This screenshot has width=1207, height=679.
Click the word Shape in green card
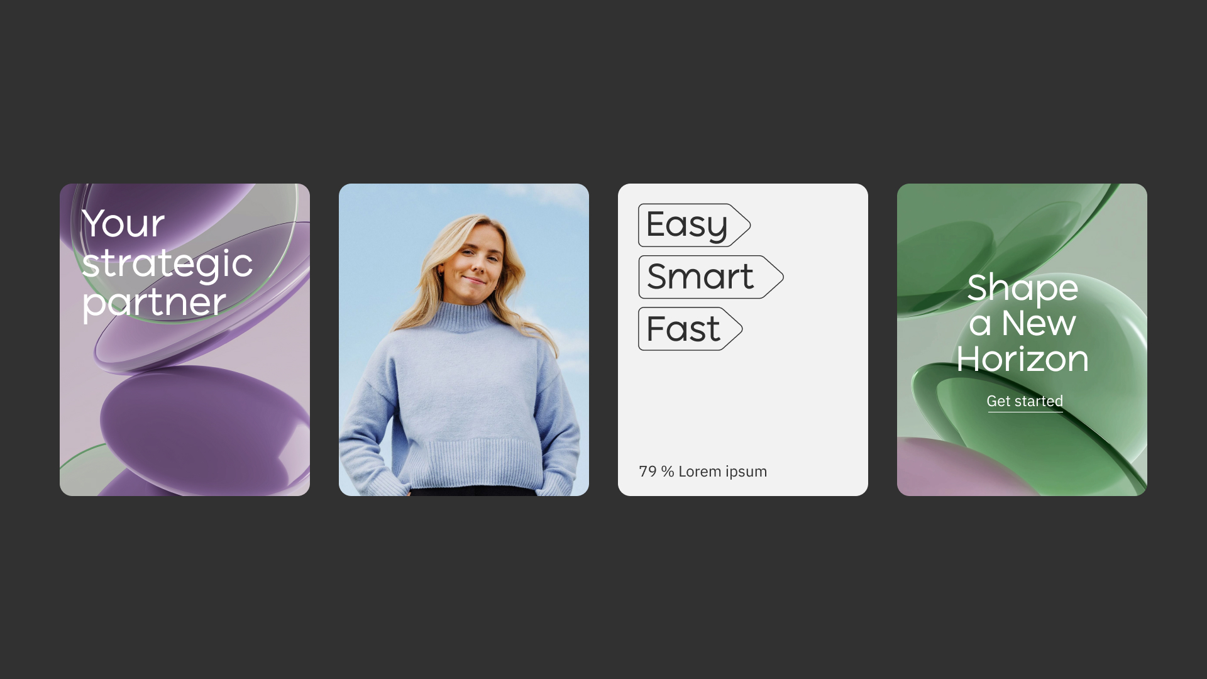click(x=1022, y=289)
